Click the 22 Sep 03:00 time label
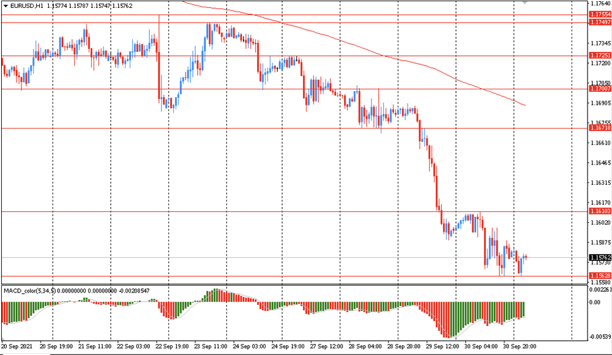Image resolution: width=612 pixels, height=355 pixels. 133,346
